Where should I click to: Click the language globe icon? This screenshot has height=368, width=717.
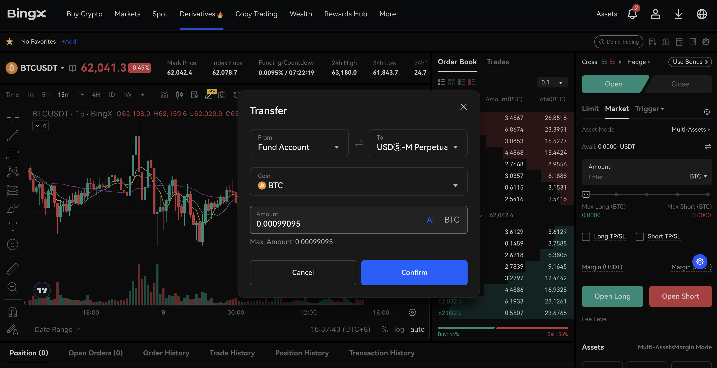701,14
